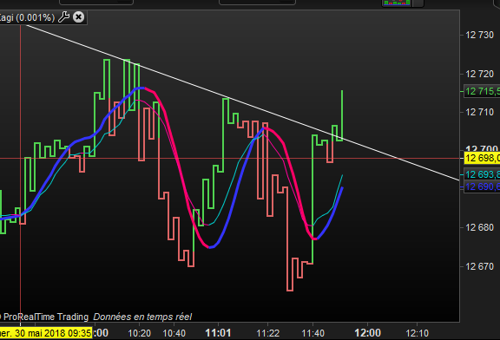Viewport: 500px width, 340px height.
Task: Click the 12 730 price axis label
Action: (479, 35)
